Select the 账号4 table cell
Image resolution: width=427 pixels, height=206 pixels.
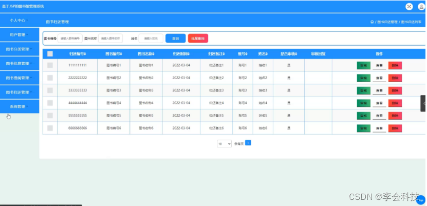pyautogui.click(x=243, y=103)
